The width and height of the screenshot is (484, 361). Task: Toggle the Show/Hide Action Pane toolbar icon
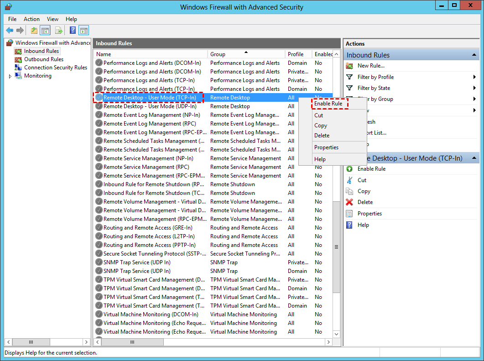tap(83, 31)
